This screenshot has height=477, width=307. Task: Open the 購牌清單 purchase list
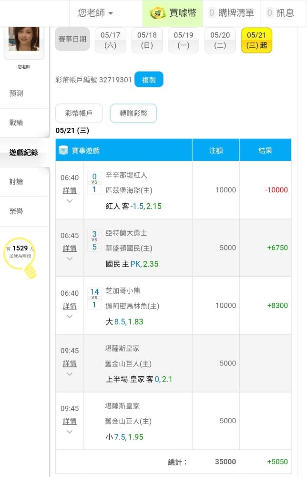231,13
